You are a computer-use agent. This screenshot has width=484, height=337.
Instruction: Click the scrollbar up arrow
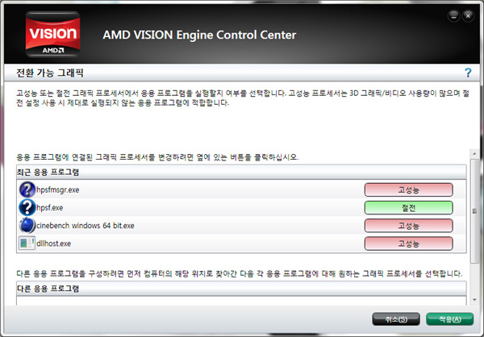[474, 153]
